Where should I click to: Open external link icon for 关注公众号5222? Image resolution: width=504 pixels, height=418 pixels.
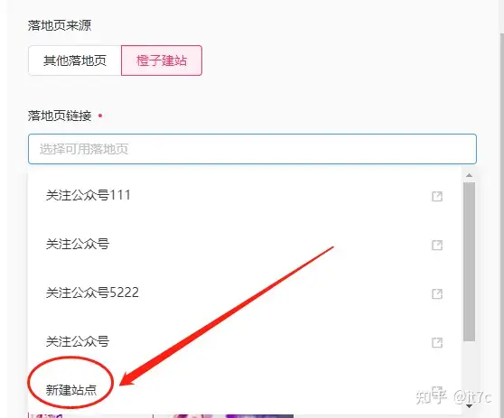click(x=437, y=293)
